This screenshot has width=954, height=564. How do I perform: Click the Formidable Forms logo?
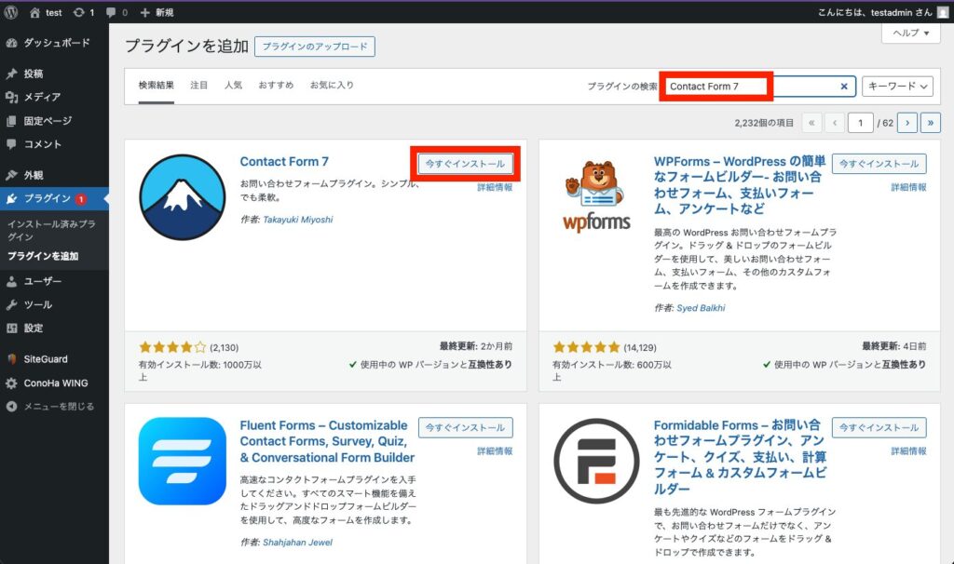coord(596,461)
